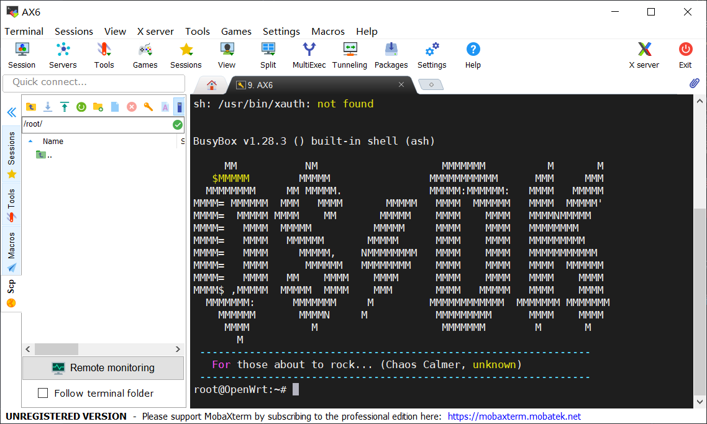
Task: Click the Quick connect input field
Action: [94, 83]
